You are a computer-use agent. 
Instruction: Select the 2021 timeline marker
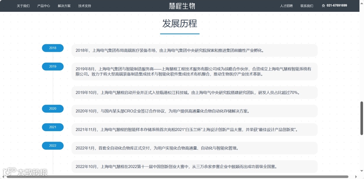point(53,127)
